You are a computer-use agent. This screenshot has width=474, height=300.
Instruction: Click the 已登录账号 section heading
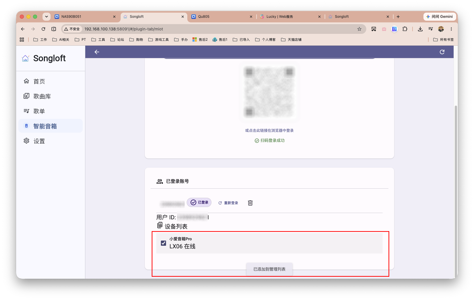(177, 181)
